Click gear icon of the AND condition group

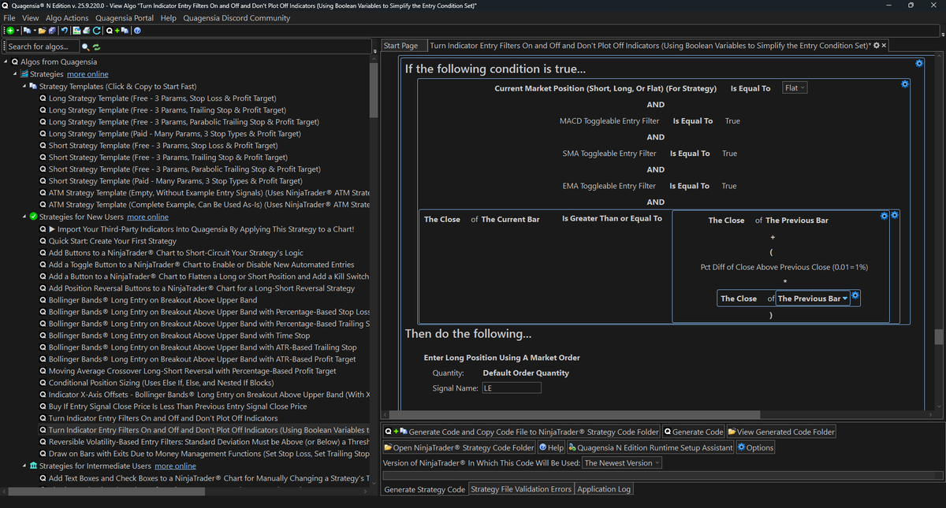tap(904, 83)
